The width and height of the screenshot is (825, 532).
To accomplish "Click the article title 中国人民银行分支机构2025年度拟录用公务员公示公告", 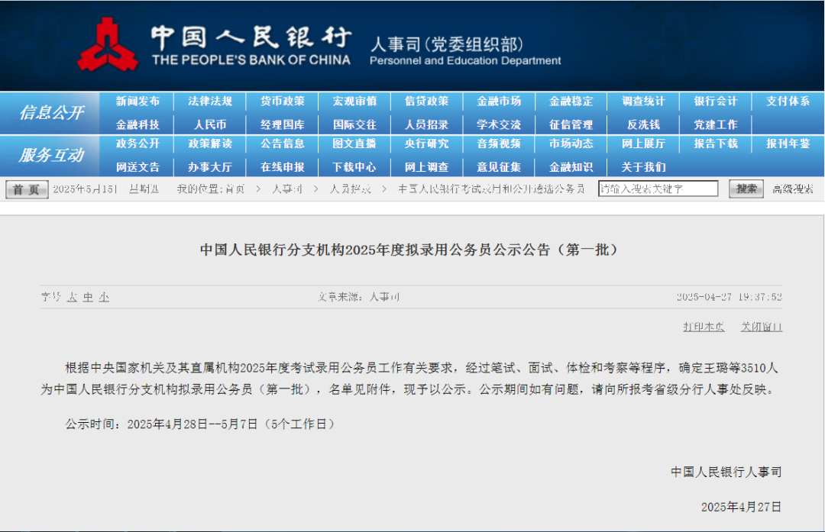I will (409, 250).
